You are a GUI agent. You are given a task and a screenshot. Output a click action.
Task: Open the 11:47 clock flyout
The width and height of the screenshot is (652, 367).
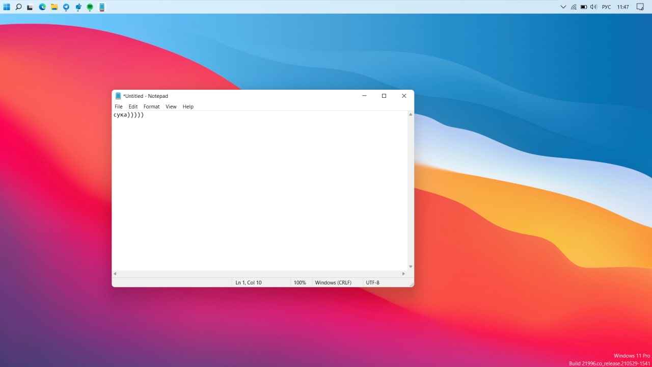(x=622, y=7)
